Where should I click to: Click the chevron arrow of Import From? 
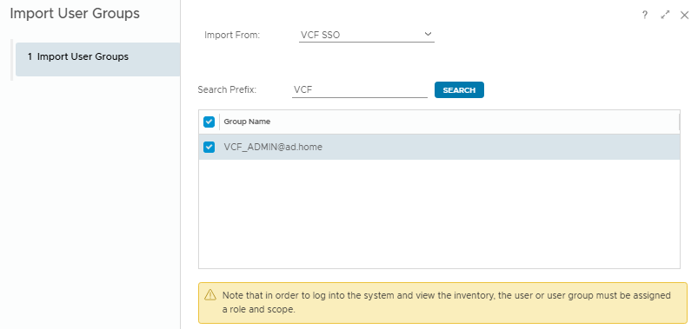pyautogui.click(x=428, y=34)
